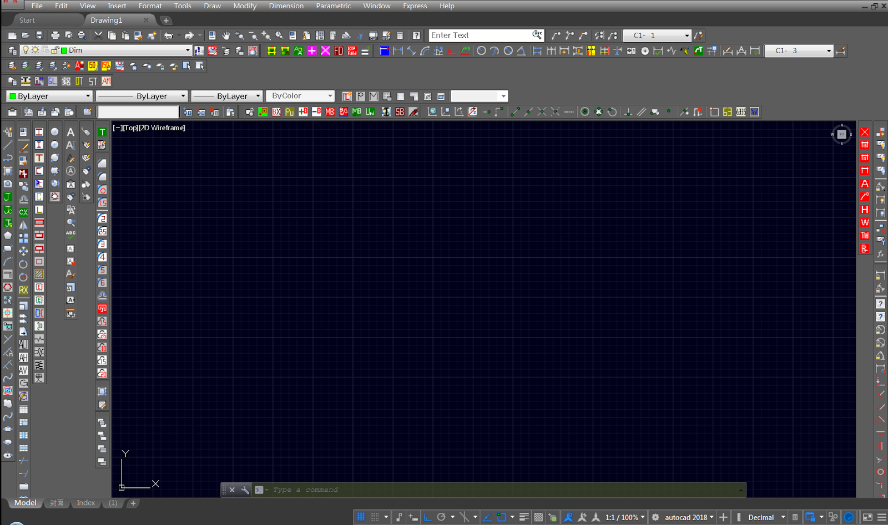Click the ViewCube compass in the viewport
888x525 pixels.
click(841, 134)
